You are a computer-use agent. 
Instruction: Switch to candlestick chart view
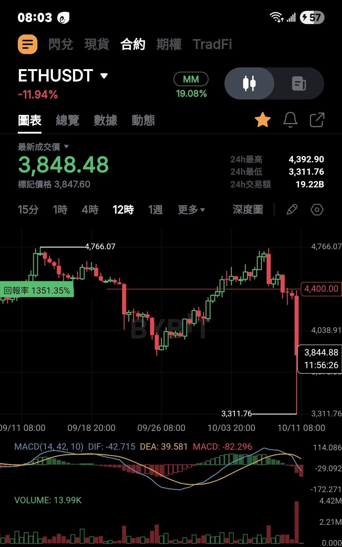[x=249, y=83]
